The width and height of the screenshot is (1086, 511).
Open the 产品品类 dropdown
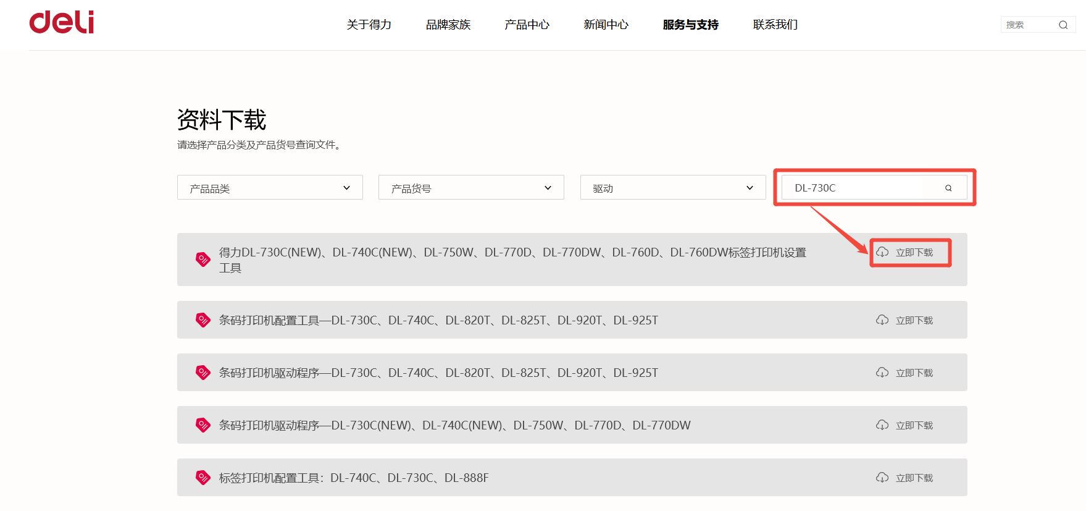click(270, 188)
